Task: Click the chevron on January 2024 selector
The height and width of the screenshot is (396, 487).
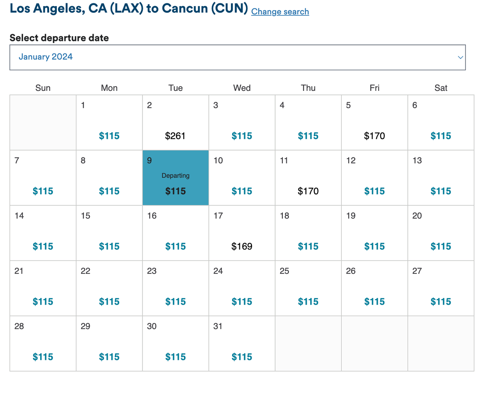Action: 460,57
